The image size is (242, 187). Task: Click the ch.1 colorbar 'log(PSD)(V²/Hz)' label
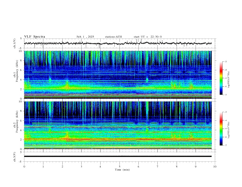(x=229, y=80)
